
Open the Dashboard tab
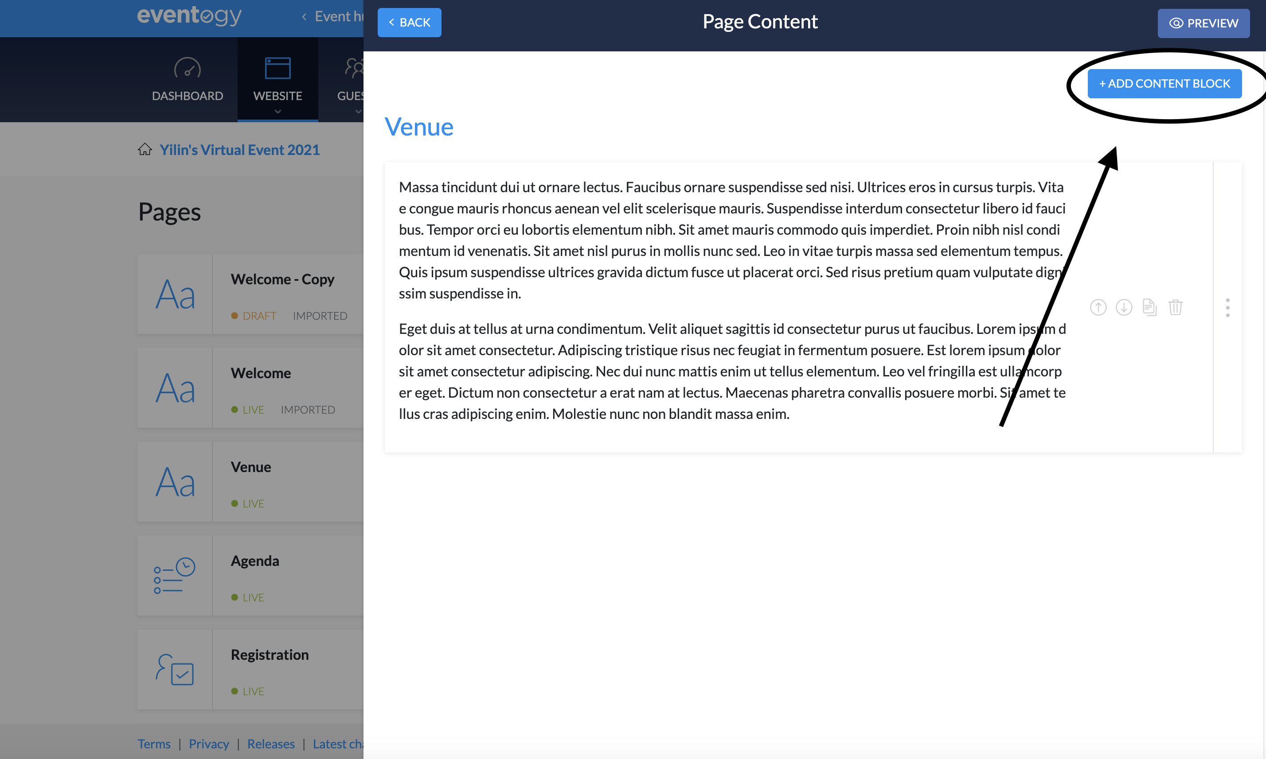tap(188, 80)
